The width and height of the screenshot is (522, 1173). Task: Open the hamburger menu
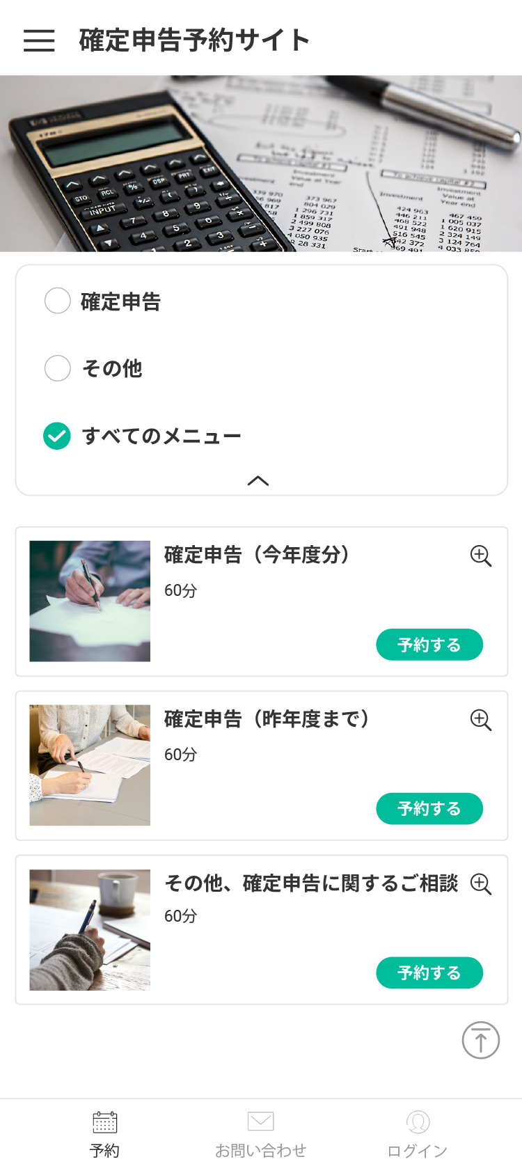pyautogui.click(x=39, y=40)
